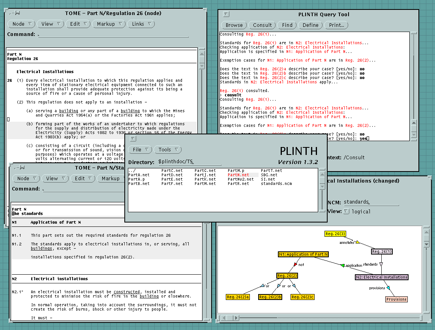Follow the 'constructed' link in N2.1 text

click(127, 292)
